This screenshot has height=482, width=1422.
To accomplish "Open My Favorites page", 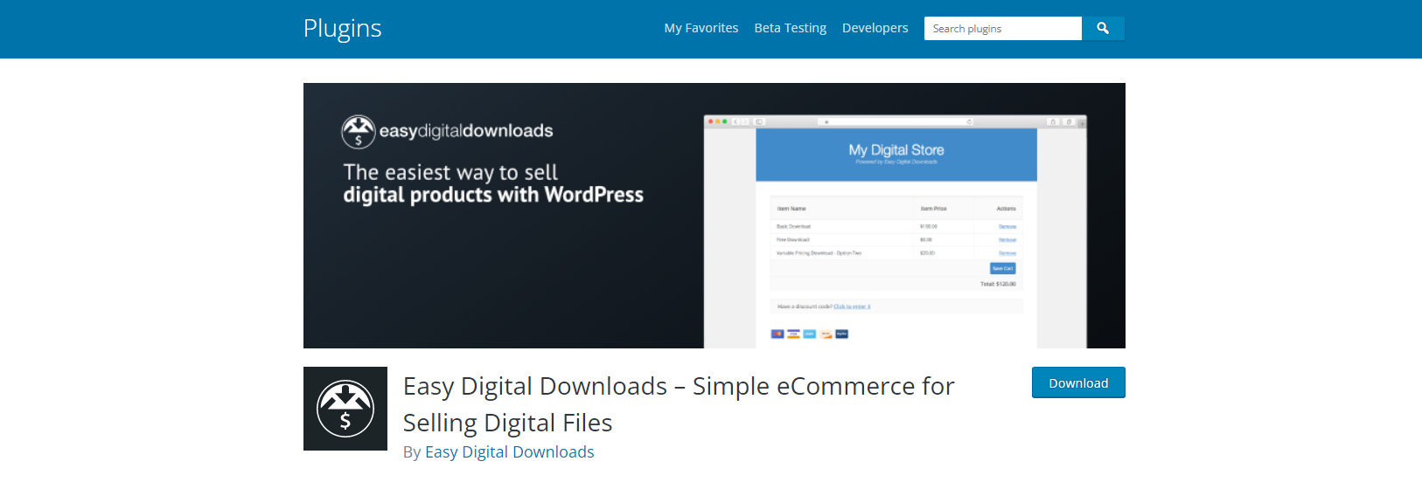I will 701,28.
